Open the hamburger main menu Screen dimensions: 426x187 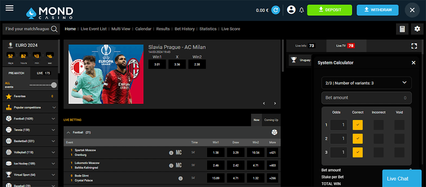9,8
